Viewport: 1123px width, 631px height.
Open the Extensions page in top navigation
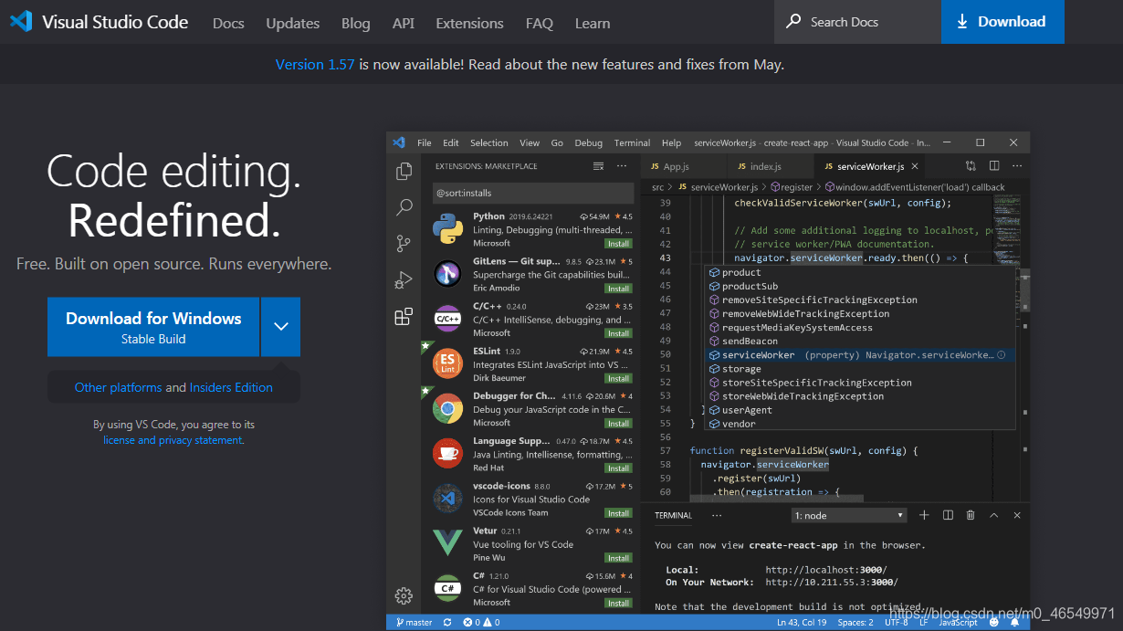click(469, 23)
